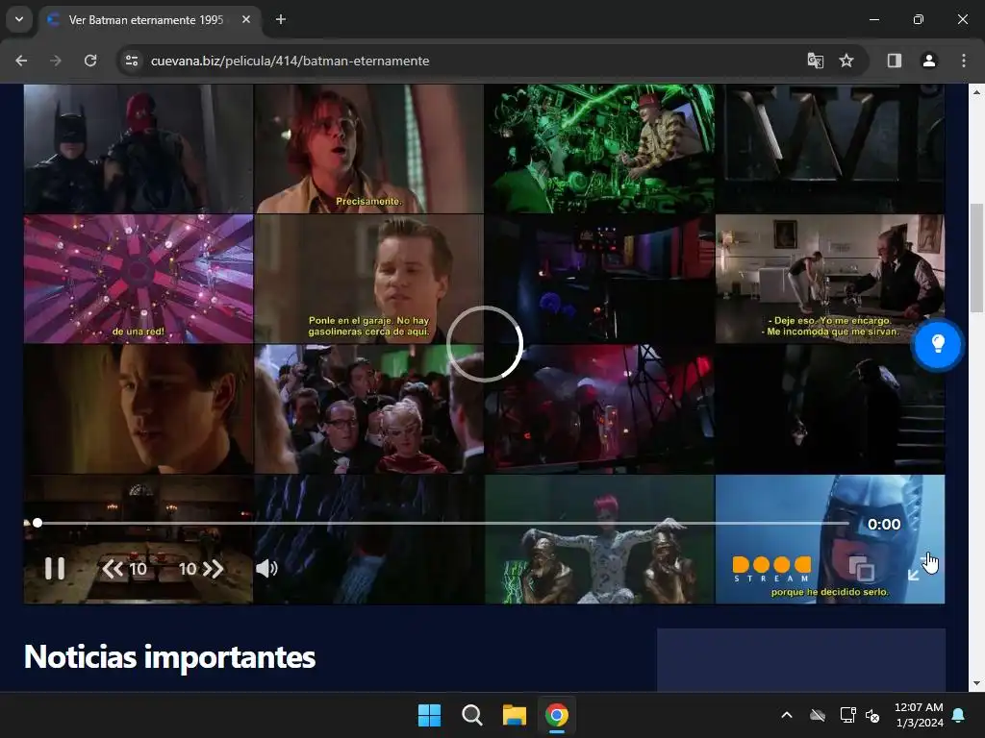Click the muted volume tray icon
This screenshot has width=985, height=738.
click(872, 715)
